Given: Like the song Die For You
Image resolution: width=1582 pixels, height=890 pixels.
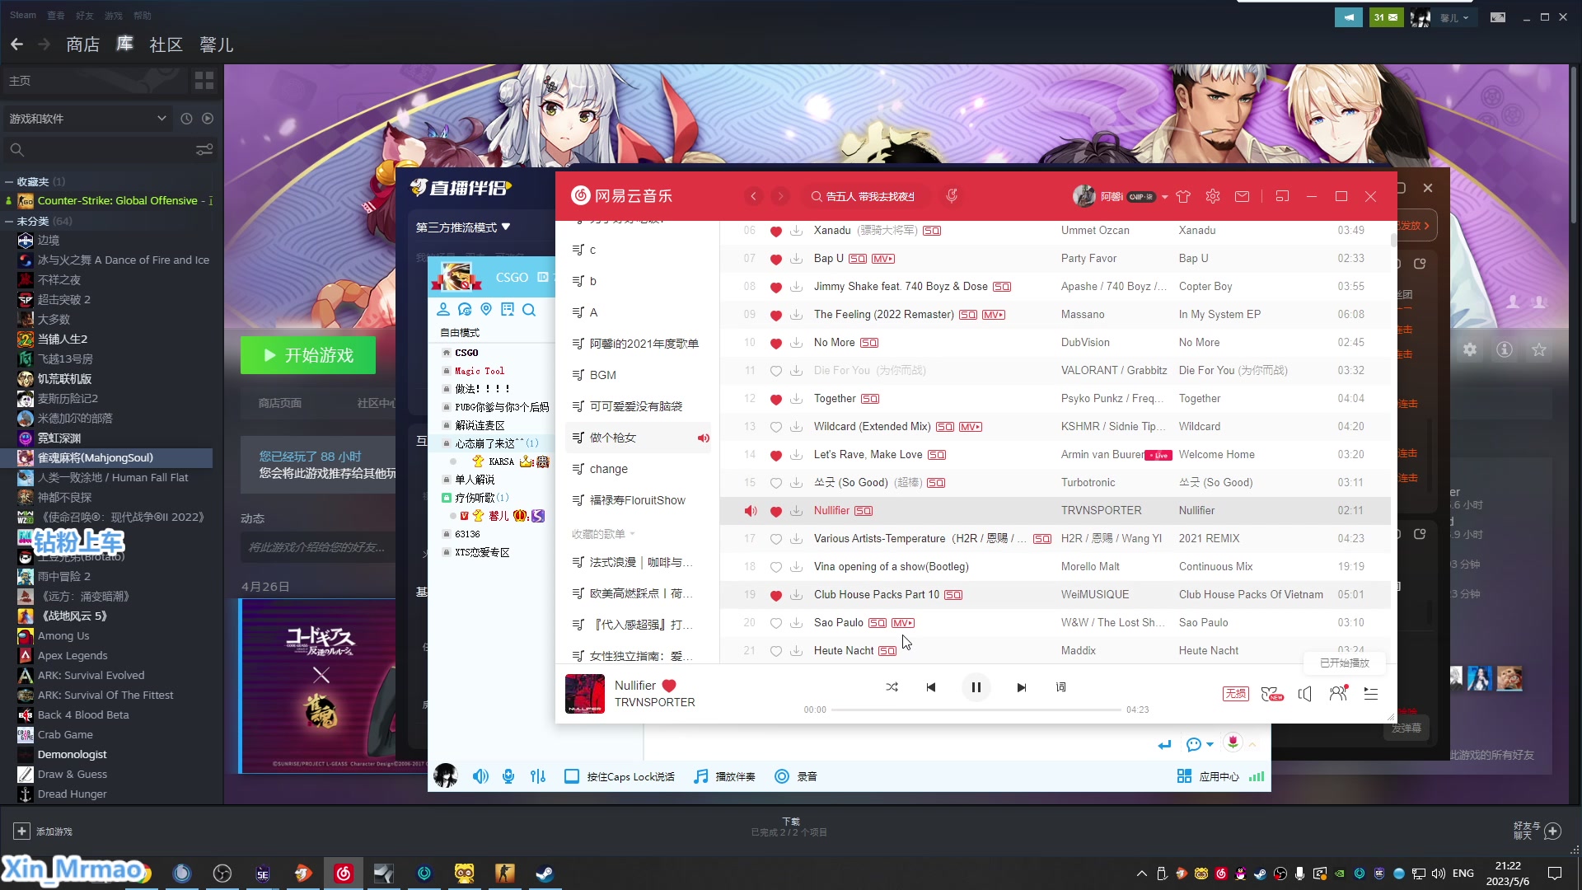Looking at the screenshot, I should [x=775, y=371].
